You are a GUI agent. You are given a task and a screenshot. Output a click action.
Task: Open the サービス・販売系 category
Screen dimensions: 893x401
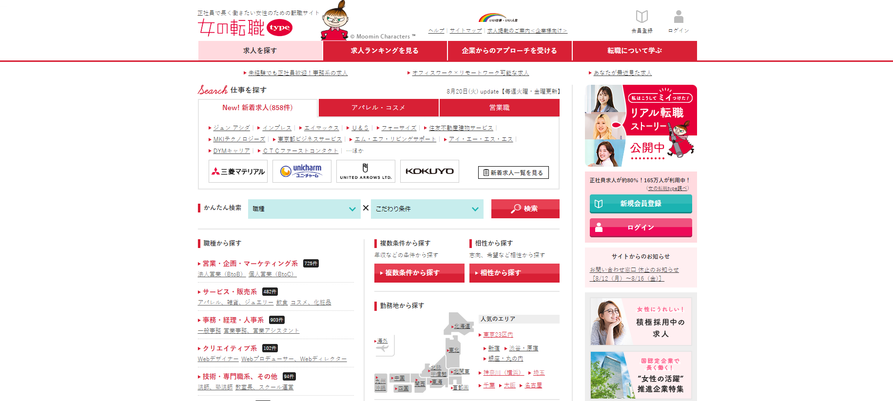pyautogui.click(x=230, y=292)
